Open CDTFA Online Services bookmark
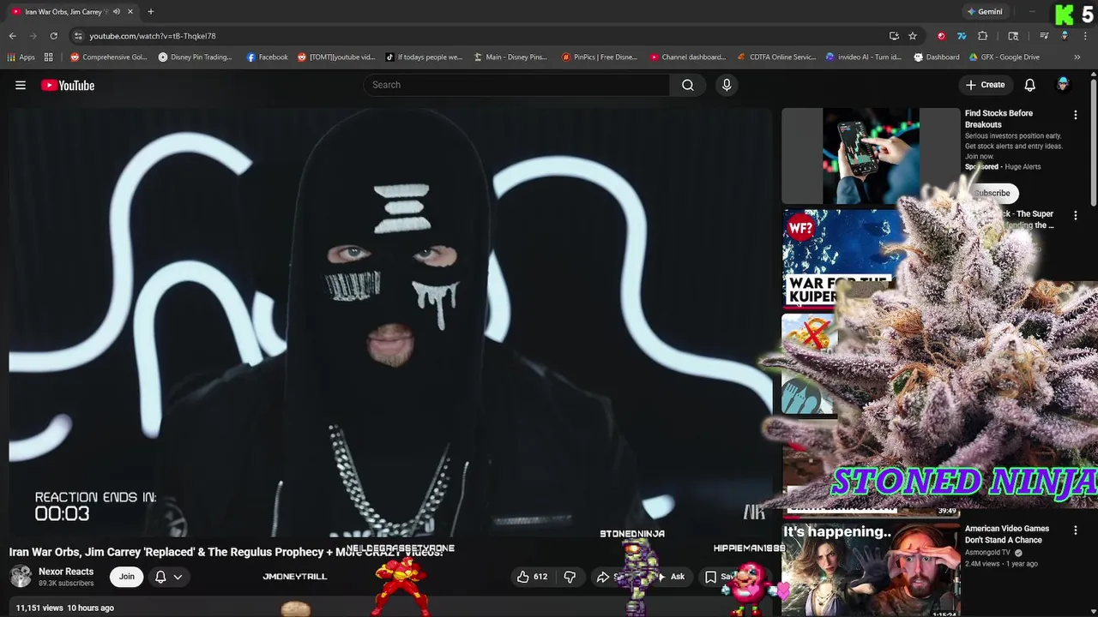Image resolution: width=1098 pixels, height=617 pixels. (x=776, y=57)
